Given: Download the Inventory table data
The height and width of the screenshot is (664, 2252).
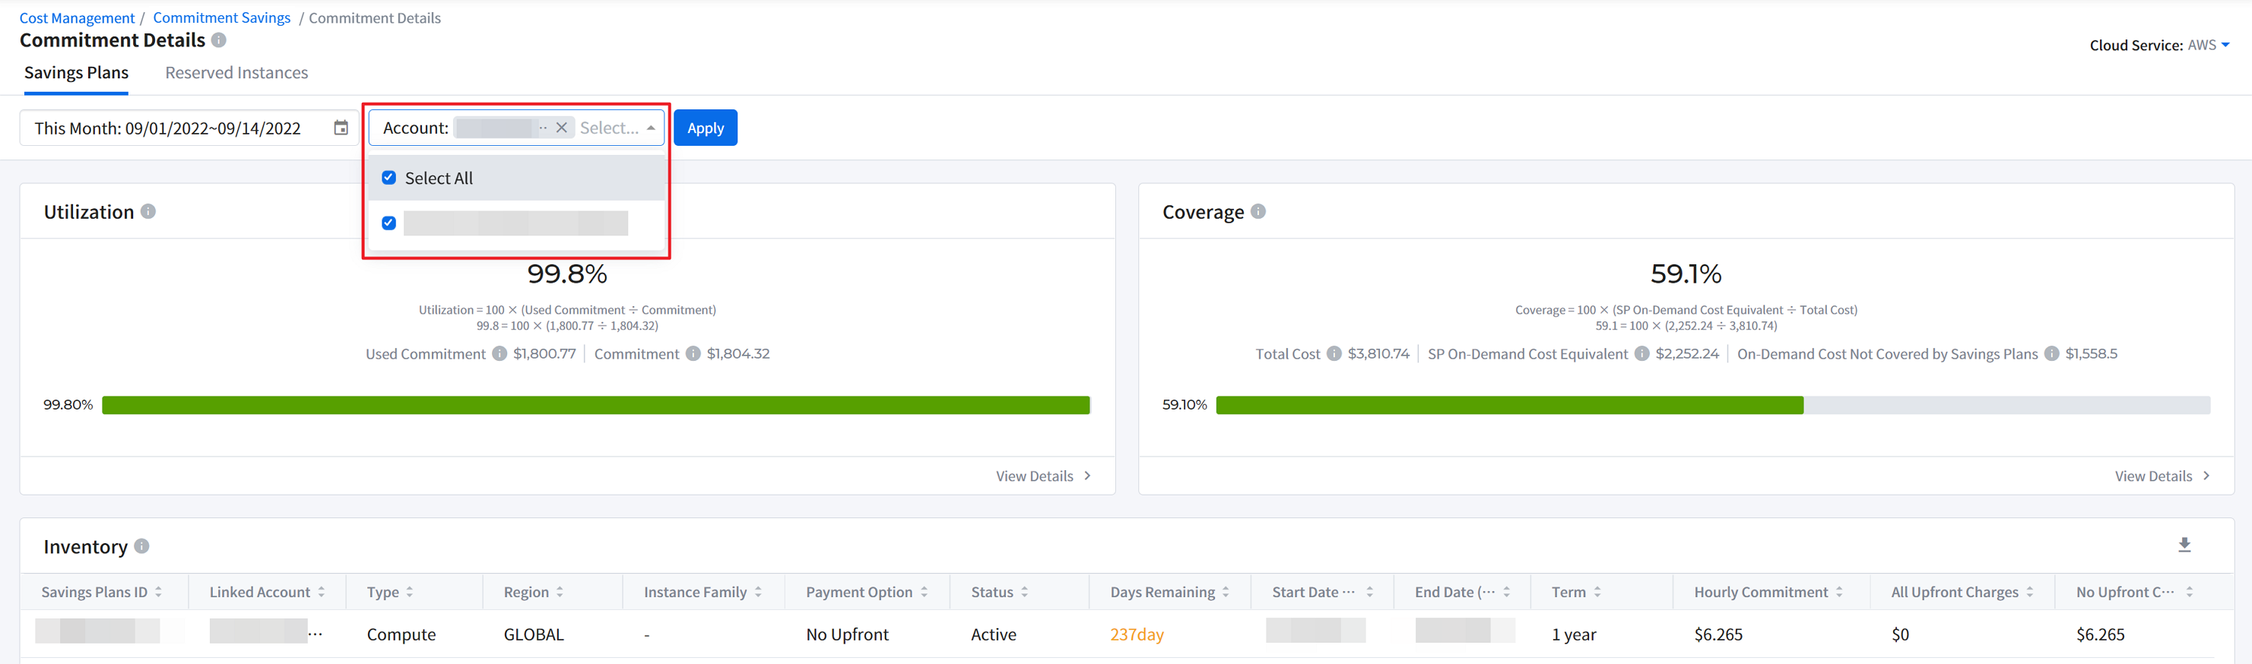Looking at the screenshot, I should coord(2184,545).
